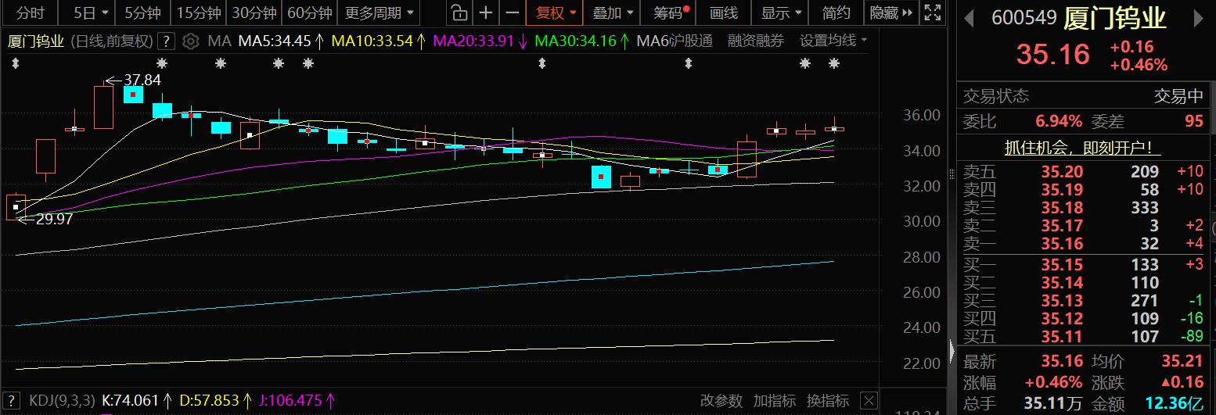Image resolution: width=1216 pixels, height=415 pixels.
Task: Click the 改参数 button in the KDJ bar
Action: click(x=721, y=401)
